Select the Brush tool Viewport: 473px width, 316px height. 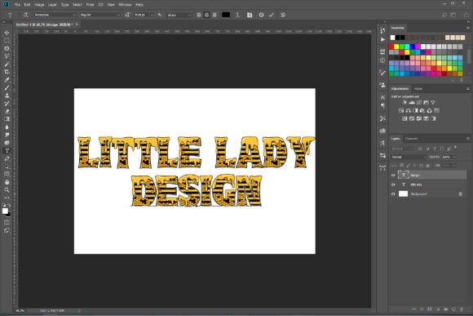tap(7, 87)
